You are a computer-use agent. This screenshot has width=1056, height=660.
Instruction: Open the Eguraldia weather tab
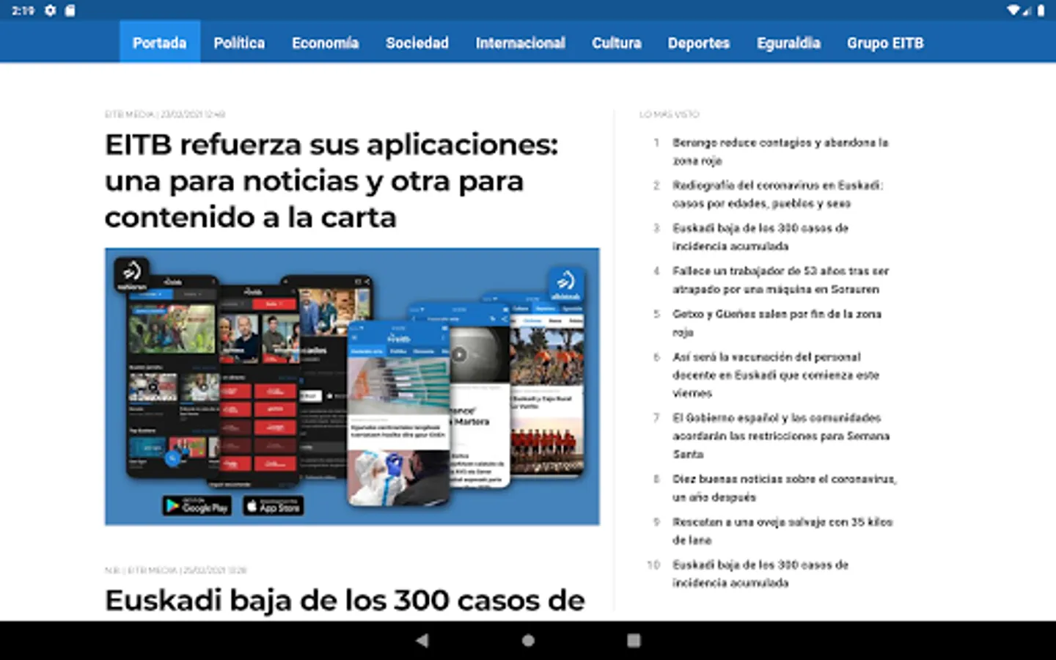click(x=788, y=43)
